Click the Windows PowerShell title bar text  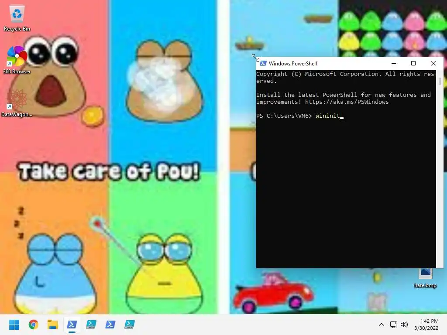coord(293,64)
